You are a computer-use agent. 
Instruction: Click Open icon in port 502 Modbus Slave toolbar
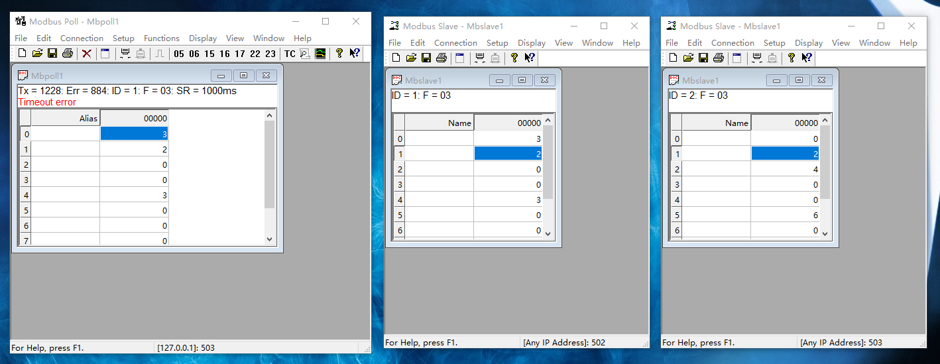[x=411, y=58]
